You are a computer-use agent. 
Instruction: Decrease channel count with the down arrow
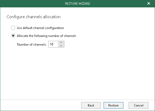(x=61, y=46)
